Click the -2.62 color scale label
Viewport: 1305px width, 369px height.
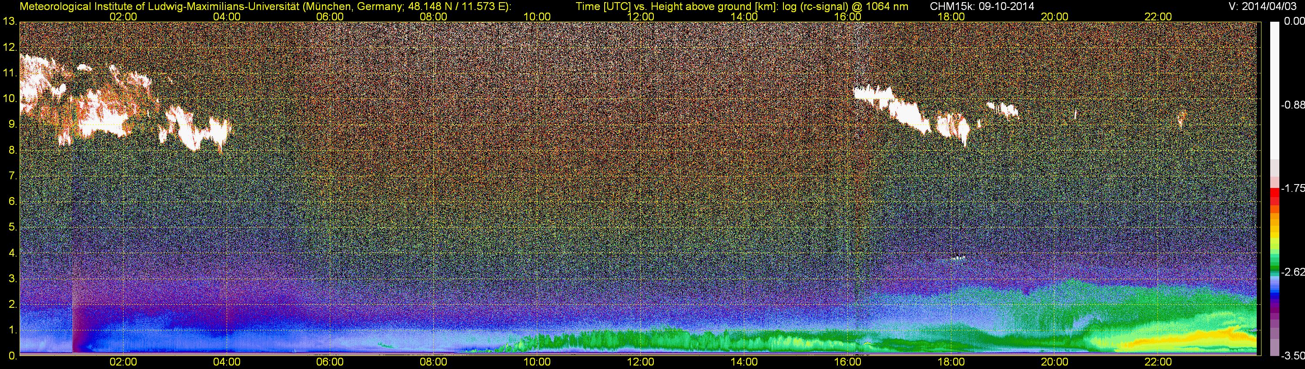(x=1292, y=273)
